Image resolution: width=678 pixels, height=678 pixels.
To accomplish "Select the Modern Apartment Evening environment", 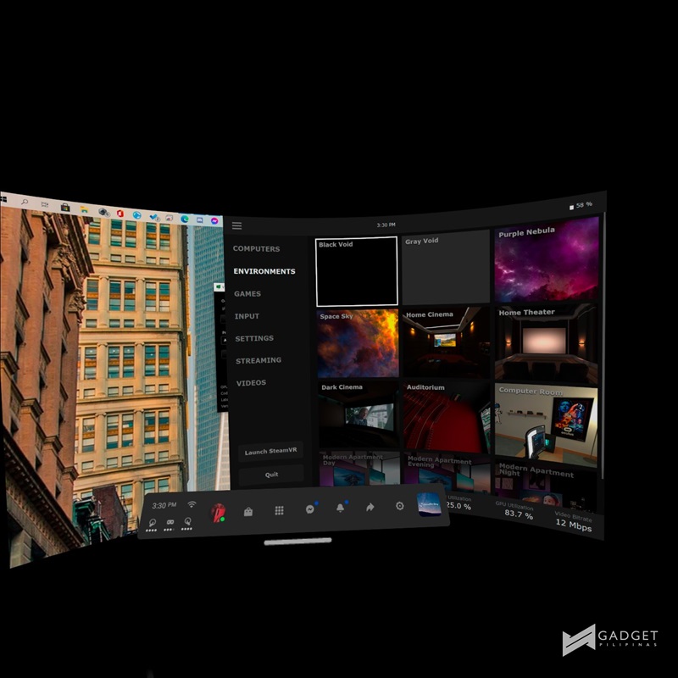I will pyautogui.click(x=447, y=472).
